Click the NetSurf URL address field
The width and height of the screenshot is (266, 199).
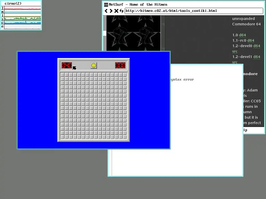point(194,11)
